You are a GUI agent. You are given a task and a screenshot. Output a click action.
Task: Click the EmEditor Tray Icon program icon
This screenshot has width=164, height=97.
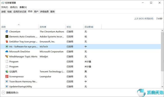(x=7, y=41)
